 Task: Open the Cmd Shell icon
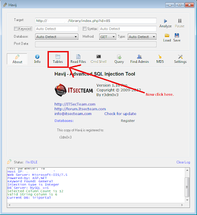click(x=99, y=56)
